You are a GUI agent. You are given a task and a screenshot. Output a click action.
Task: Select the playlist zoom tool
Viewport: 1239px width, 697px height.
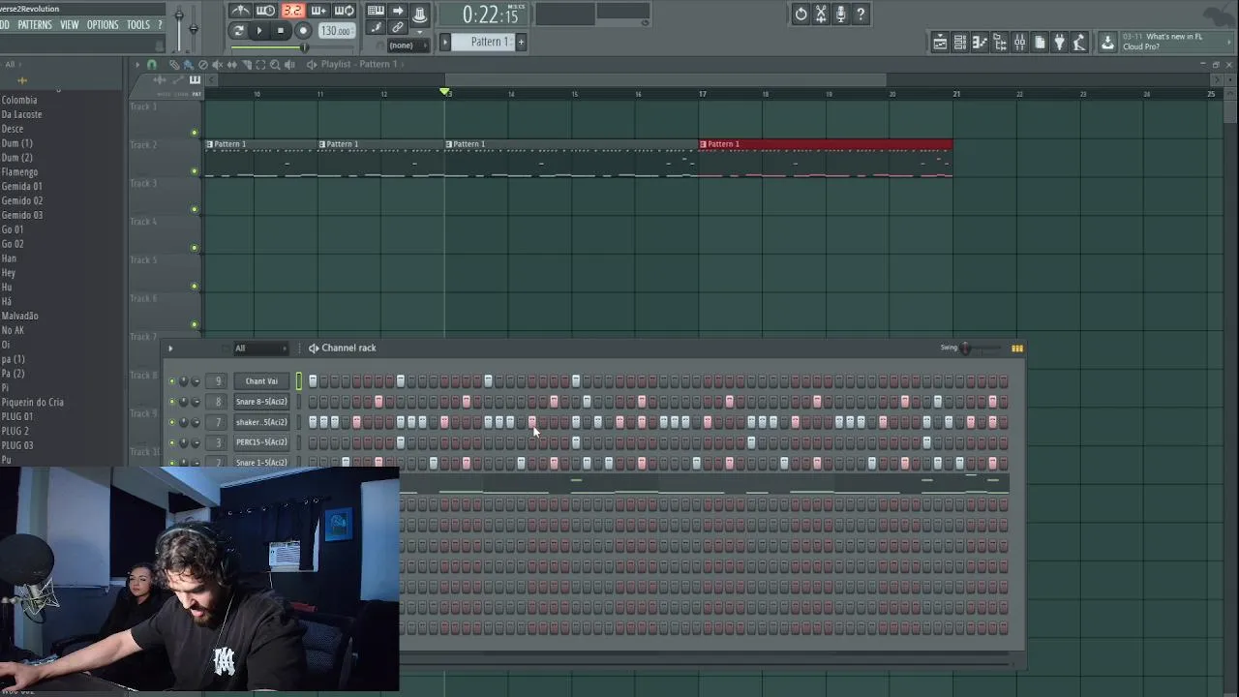point(275,64)
